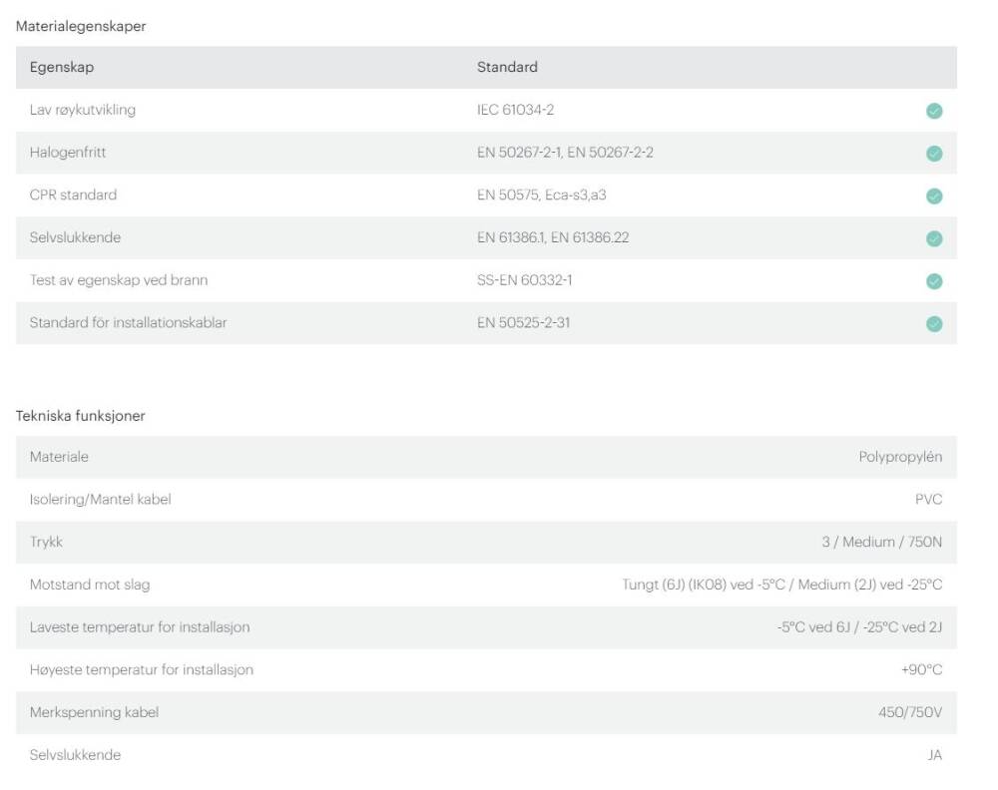
Task: Click the green checkmark for Halogenfritt
Action: (x=933, y=154)
